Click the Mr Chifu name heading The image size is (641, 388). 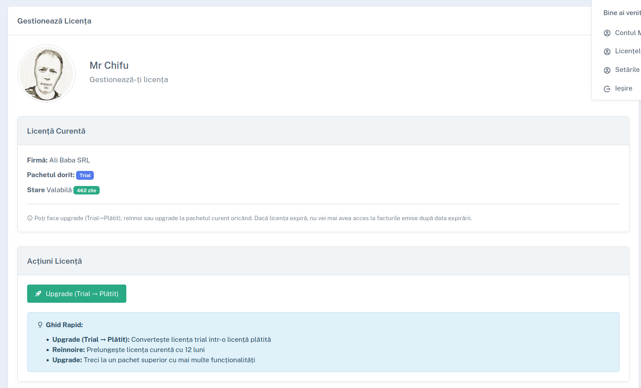pos(109,65)
